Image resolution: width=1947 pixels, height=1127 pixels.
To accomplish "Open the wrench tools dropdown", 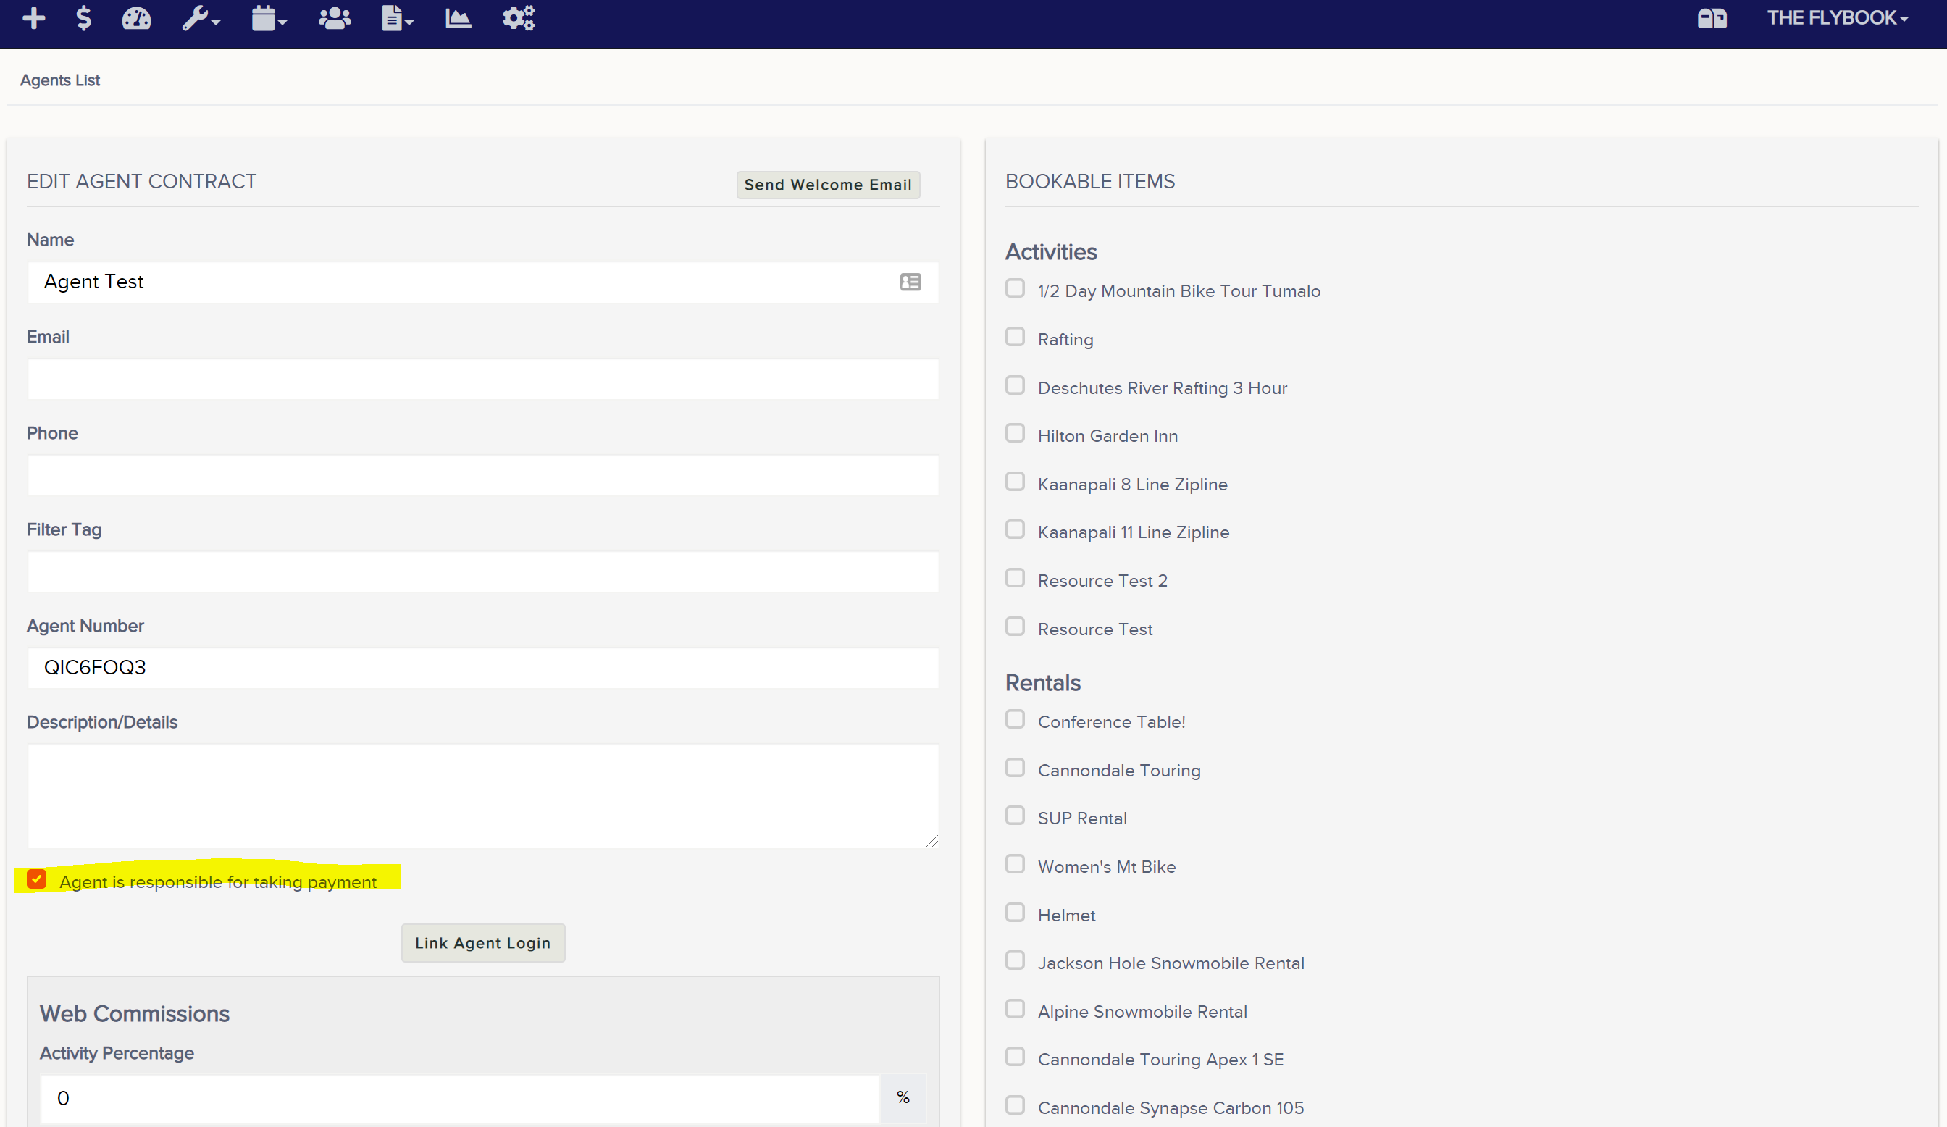I will tap(201, 18).
